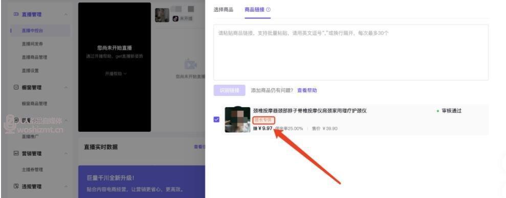Collapse the 橱窗管理 sidebar section

66,88
